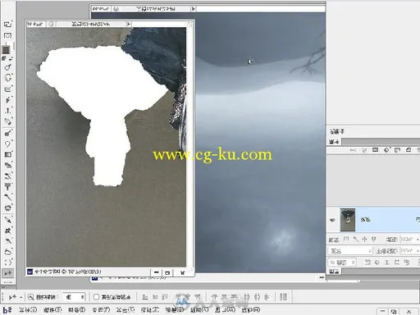420x315 pixels.
Task: Click the new adjustment layer icon
Action: tap(386, 150)
